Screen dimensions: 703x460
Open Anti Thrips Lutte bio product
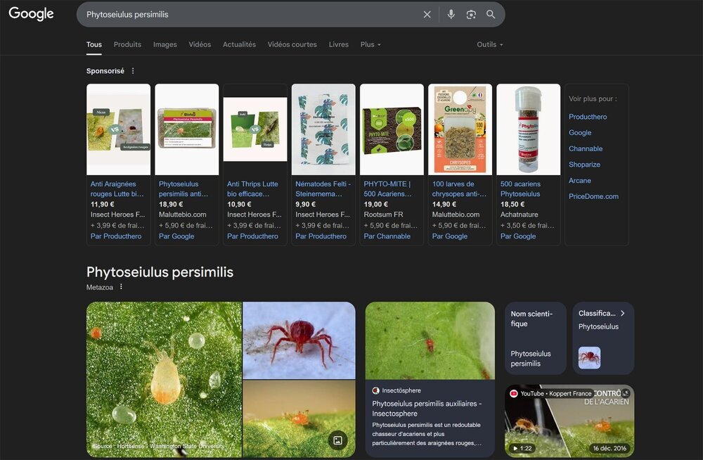coord(252,189)
